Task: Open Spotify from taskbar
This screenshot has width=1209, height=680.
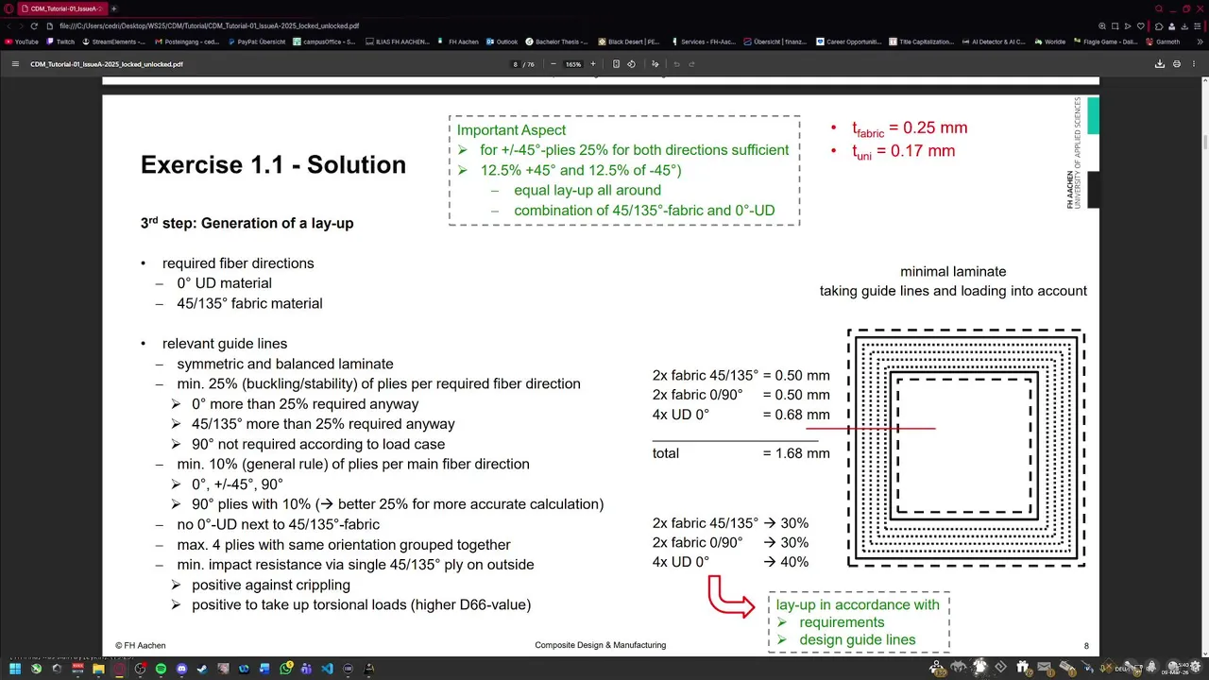Action: [x=161, y=669]
